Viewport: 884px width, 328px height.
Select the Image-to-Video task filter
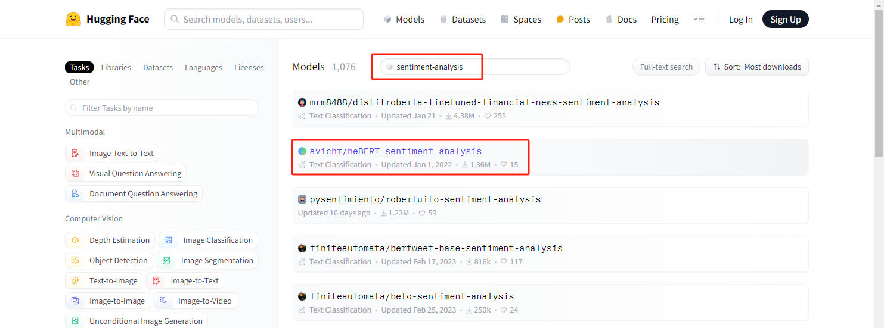pyautogui.click(x=196, y=301)
